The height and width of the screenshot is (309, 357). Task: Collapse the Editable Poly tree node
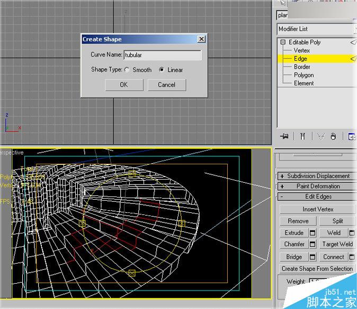(x=283, y=42)
